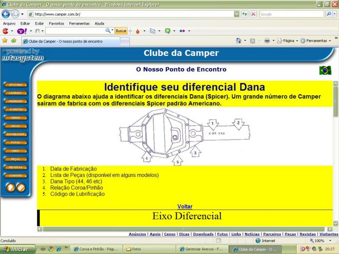Screen dimensions: 339x254
Task: Click the scroll down arrow of the frame
Action: pyautogui.click(x=335, y=224)
